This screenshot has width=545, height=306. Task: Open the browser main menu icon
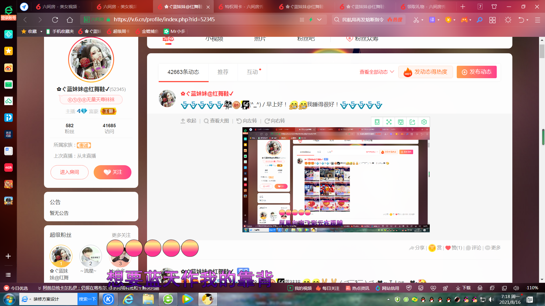click(x=538, y=20)
